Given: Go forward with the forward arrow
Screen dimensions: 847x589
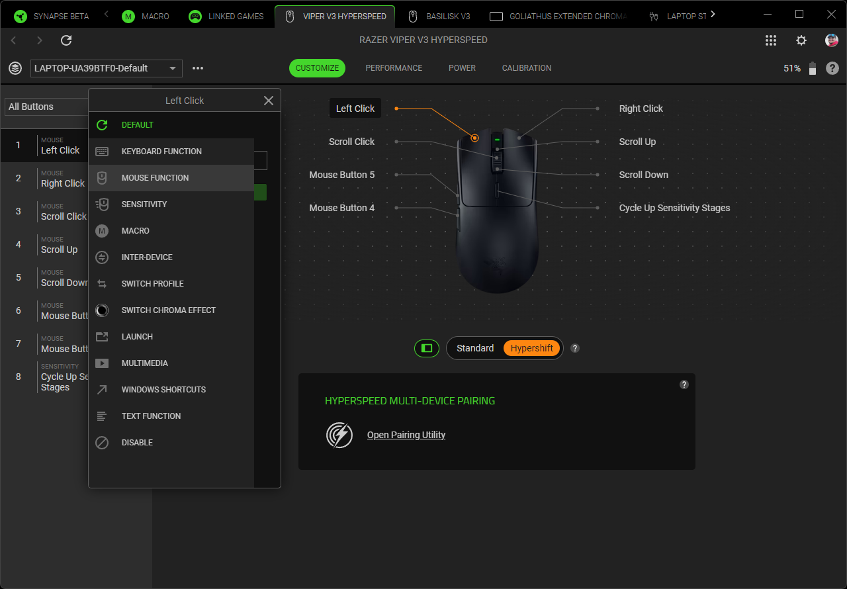Looking at the screenshot, I should (x=40, y=40).
